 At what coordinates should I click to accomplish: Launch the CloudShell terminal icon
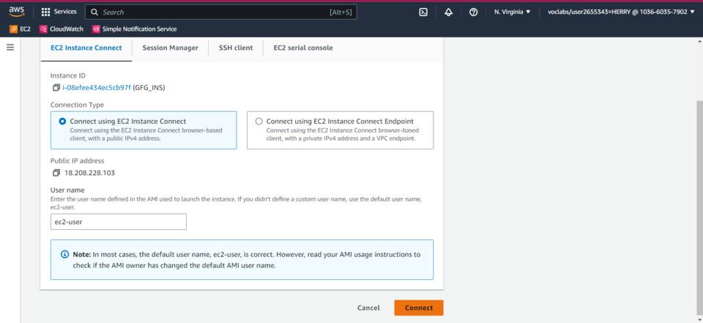click(x=423, y=12)
